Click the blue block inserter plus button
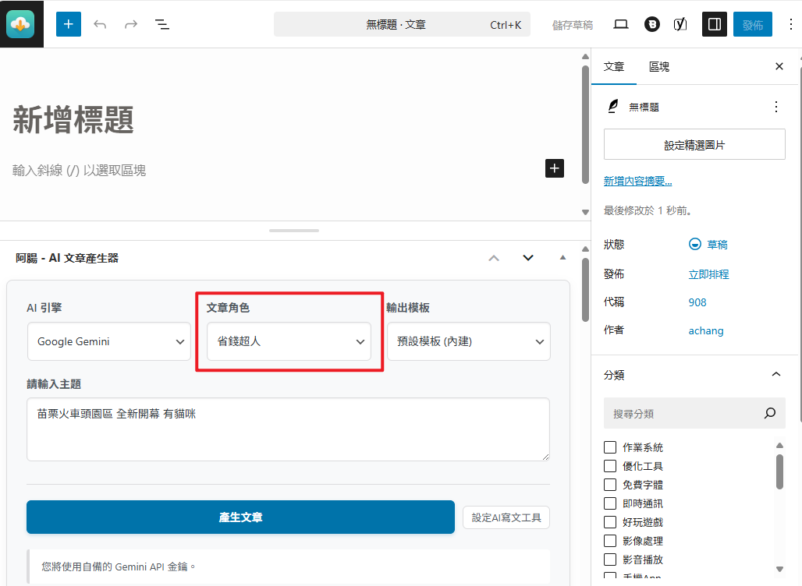 click(69, 24)
